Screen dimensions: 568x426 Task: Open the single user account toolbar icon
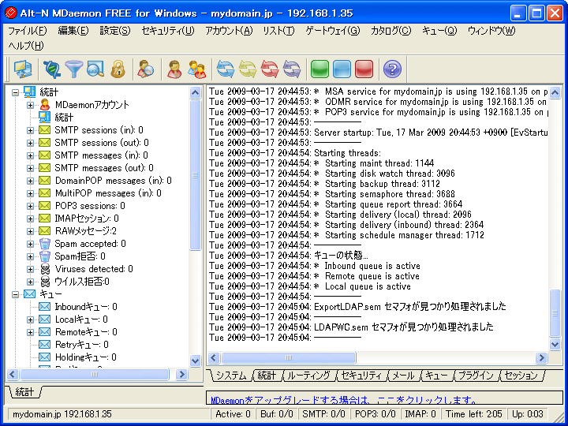click(x=174, y=69)
